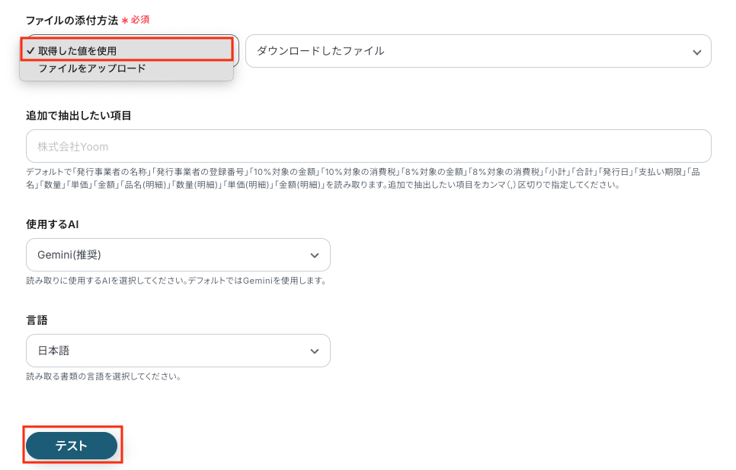This screenshot has height=470, width=736.
Task: Open the 'Gemini(推奨)' AI dropdown
Action: pos(178,255)
